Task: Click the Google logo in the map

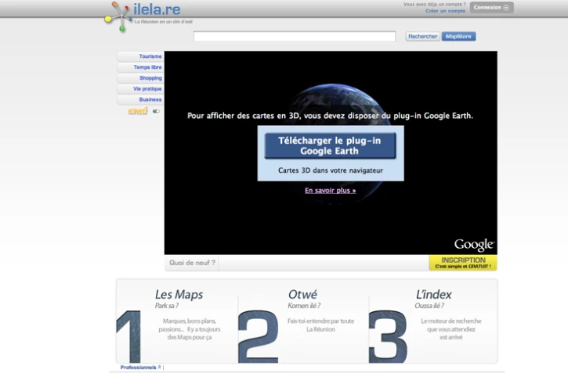Action: click(474, 245)
